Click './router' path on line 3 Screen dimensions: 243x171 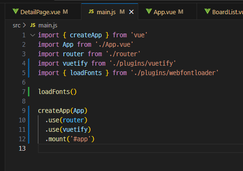pos(123,54)
